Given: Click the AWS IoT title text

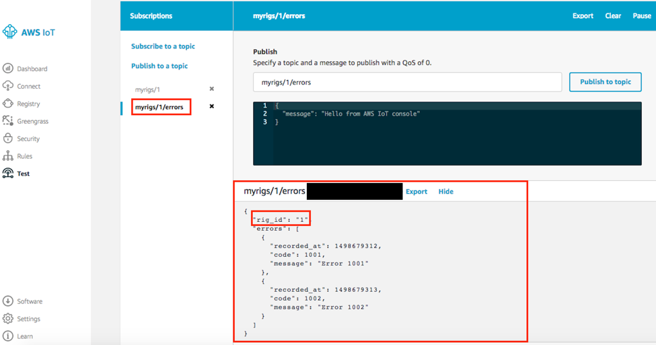Looking at the screenshot, I should (38, 32).
